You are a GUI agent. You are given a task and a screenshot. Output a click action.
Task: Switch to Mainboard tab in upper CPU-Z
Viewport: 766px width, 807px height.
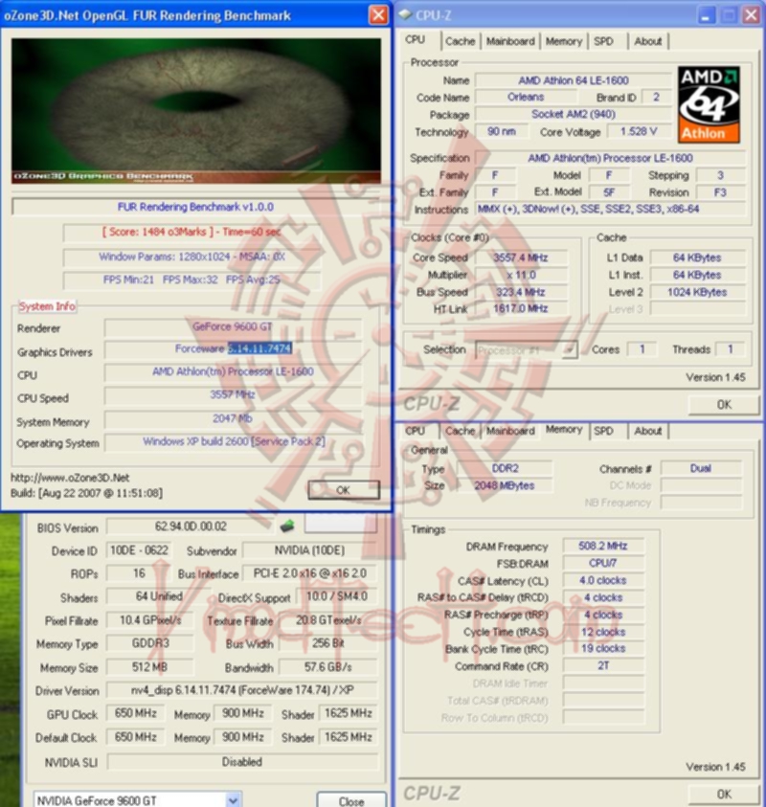click(510, 41)
